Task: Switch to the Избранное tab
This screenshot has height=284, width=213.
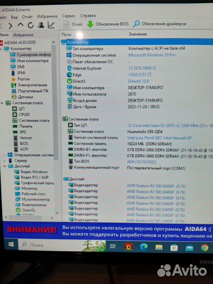Action: [23, 35]
